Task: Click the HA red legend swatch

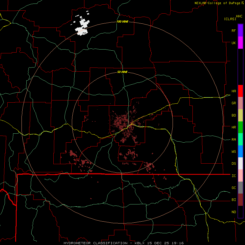Action: coord(240,91)
